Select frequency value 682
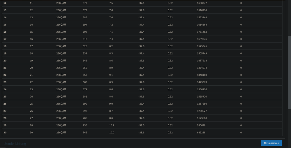Image resolution: width=291 pixels, height=148 pixels. click(85, 96)
